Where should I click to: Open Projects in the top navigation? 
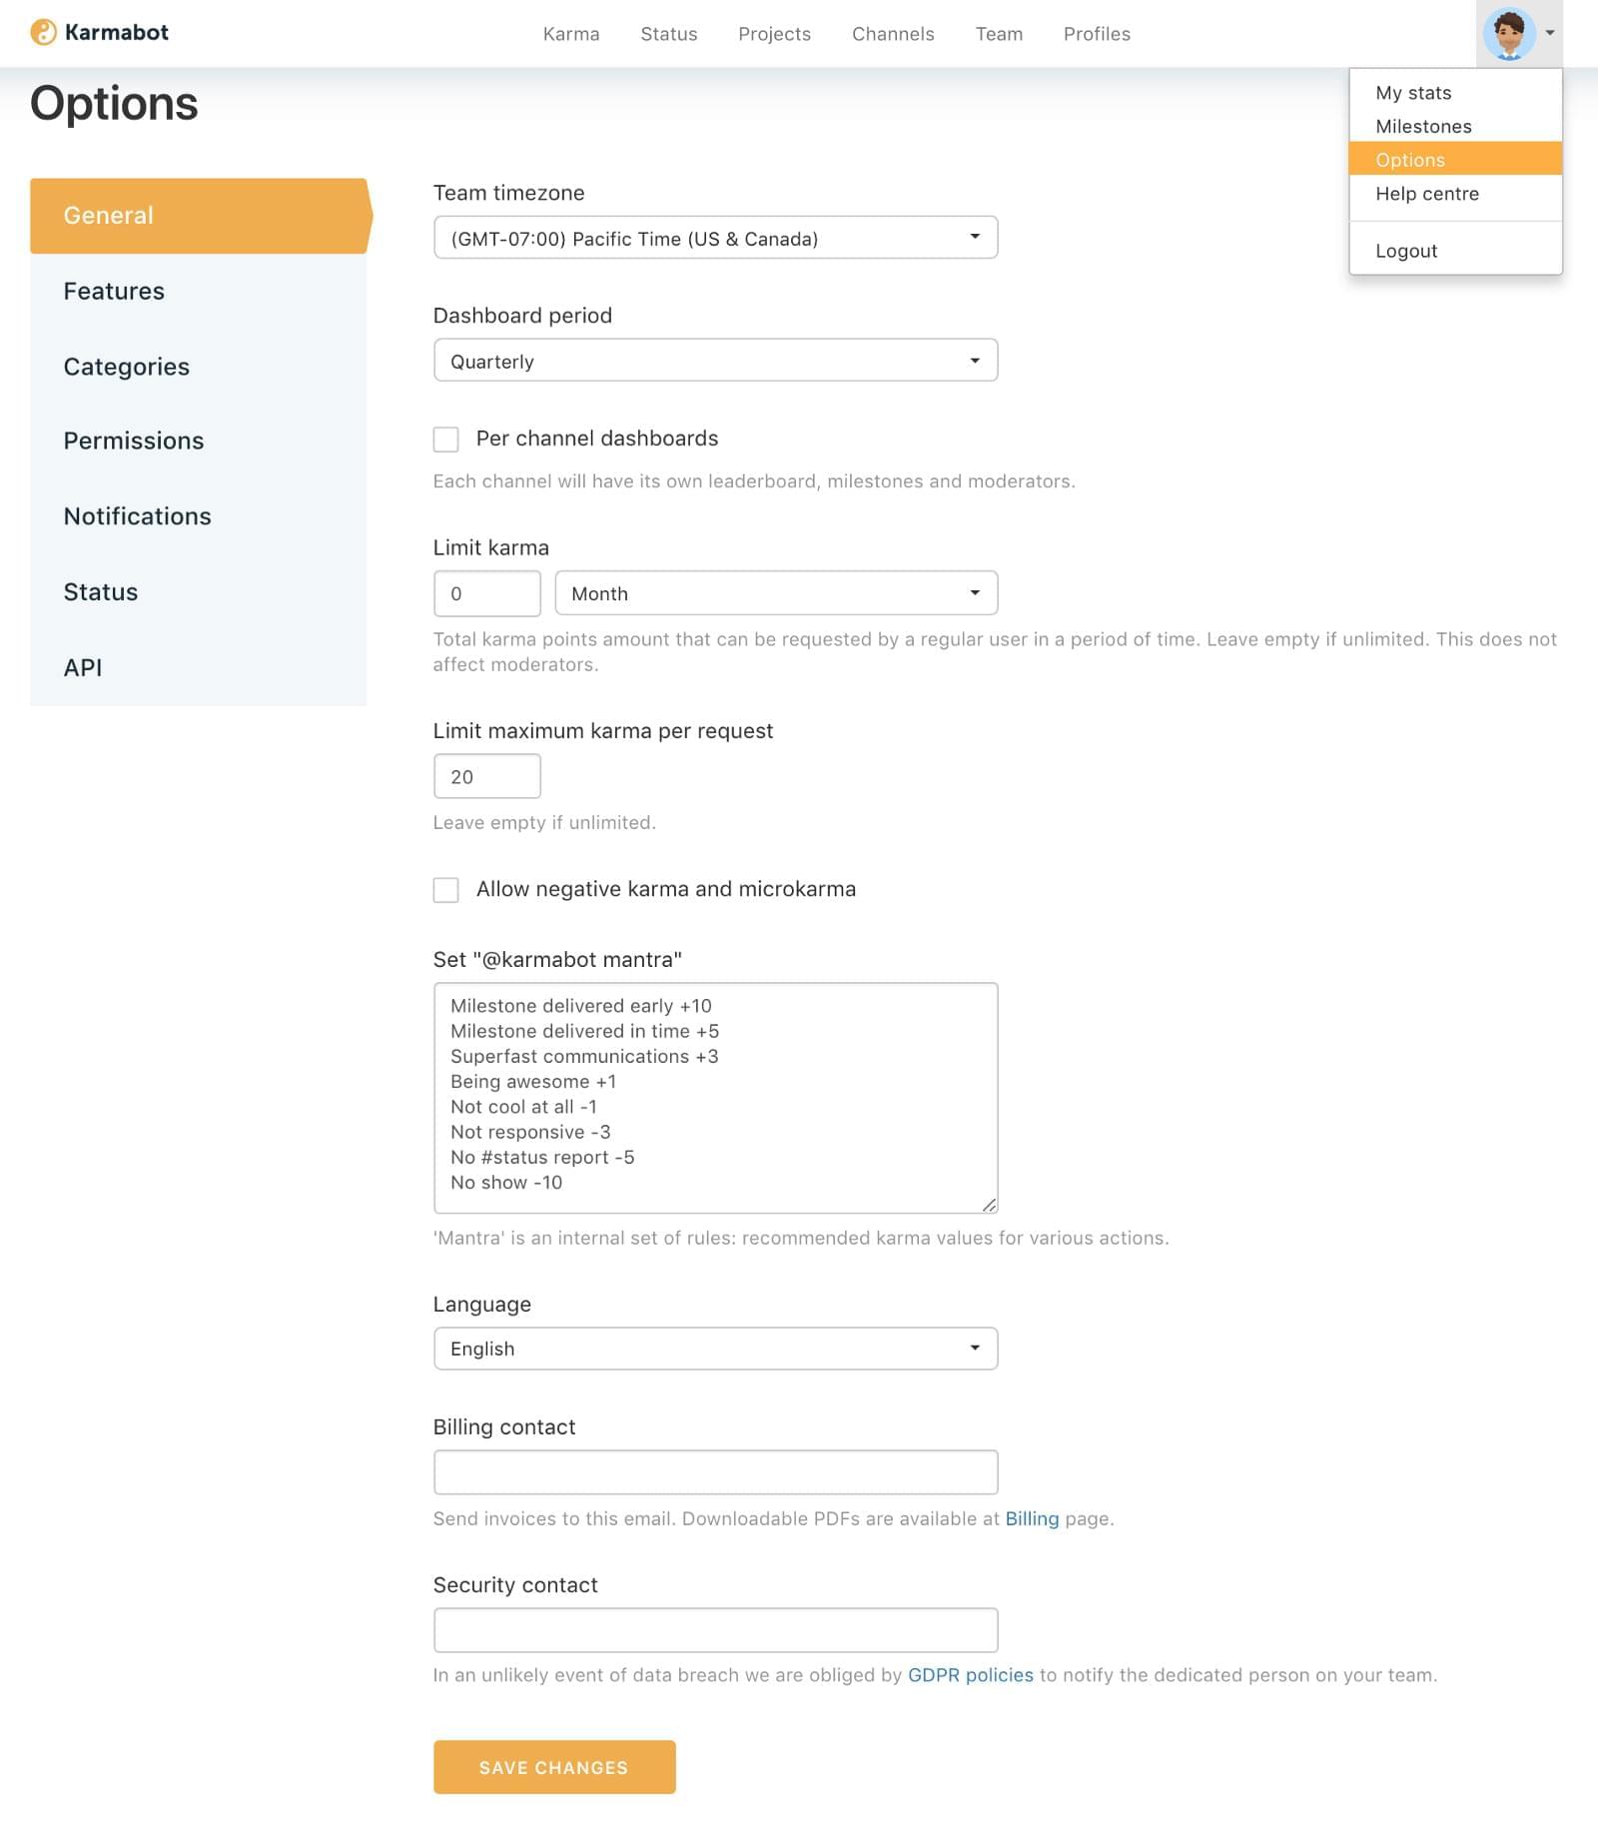coord(775,33)
